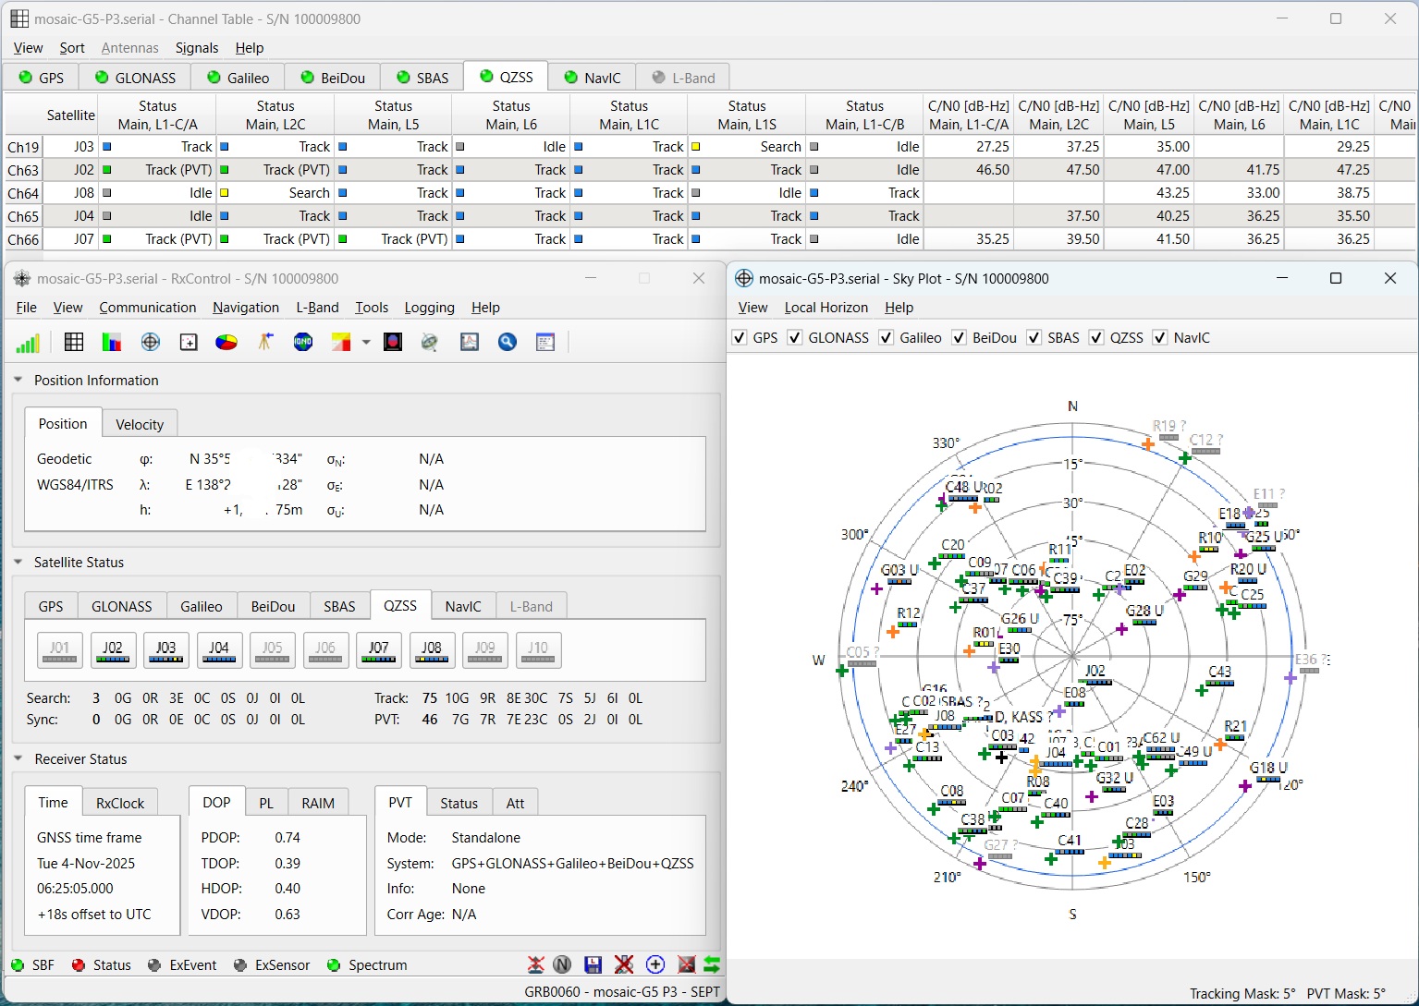Select the J02 satellite button
The height and width of the screenshot is (1006, 1419).
(x=113, y=649)
